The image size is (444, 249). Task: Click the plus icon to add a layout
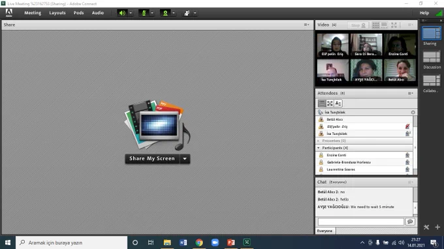click(437, 227)
